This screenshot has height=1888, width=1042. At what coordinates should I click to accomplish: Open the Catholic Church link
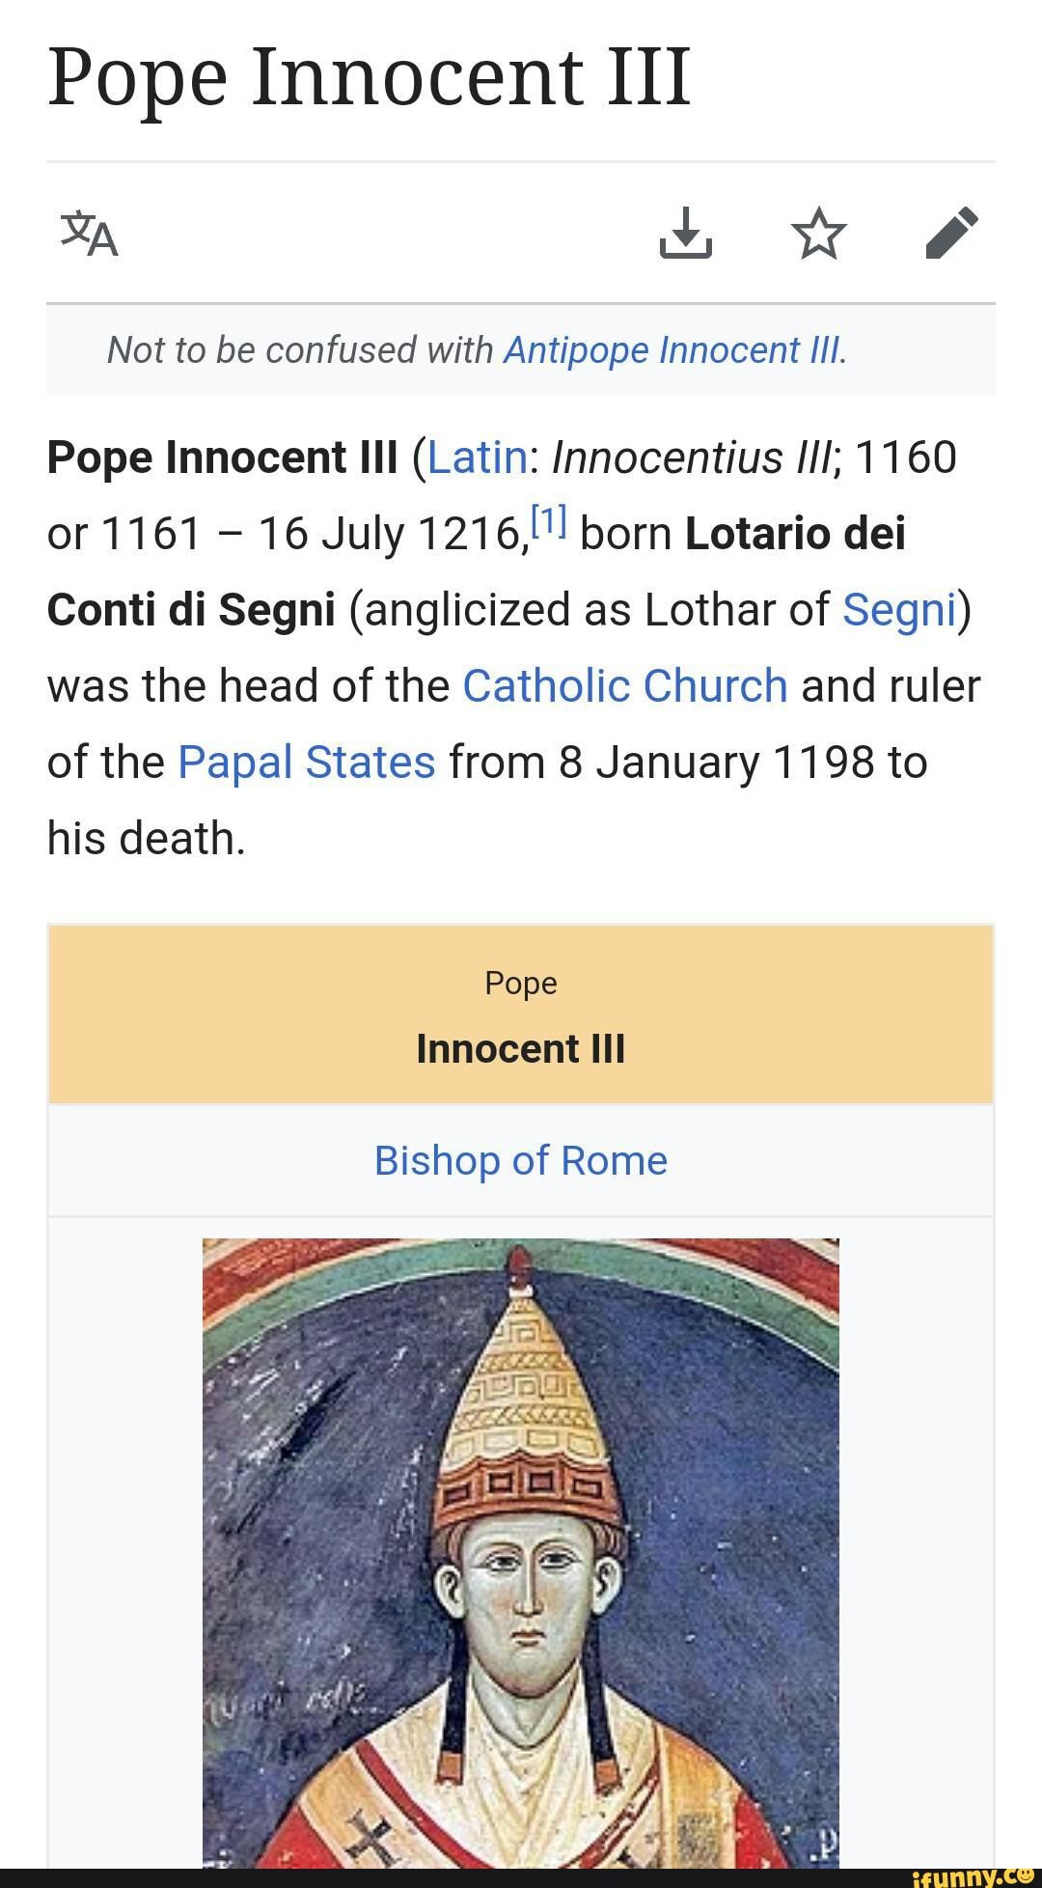tap(625, 686)
